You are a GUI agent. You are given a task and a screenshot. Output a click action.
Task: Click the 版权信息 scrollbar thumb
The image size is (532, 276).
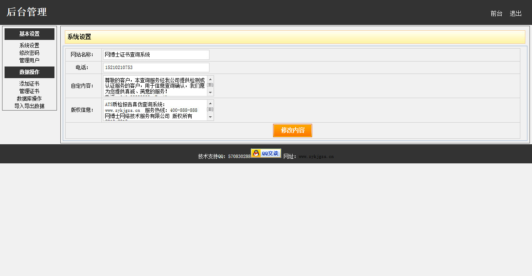pyautogui.click(x=210, y=109)
